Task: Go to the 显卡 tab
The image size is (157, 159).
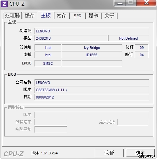Action: click(x=94, y=16)
